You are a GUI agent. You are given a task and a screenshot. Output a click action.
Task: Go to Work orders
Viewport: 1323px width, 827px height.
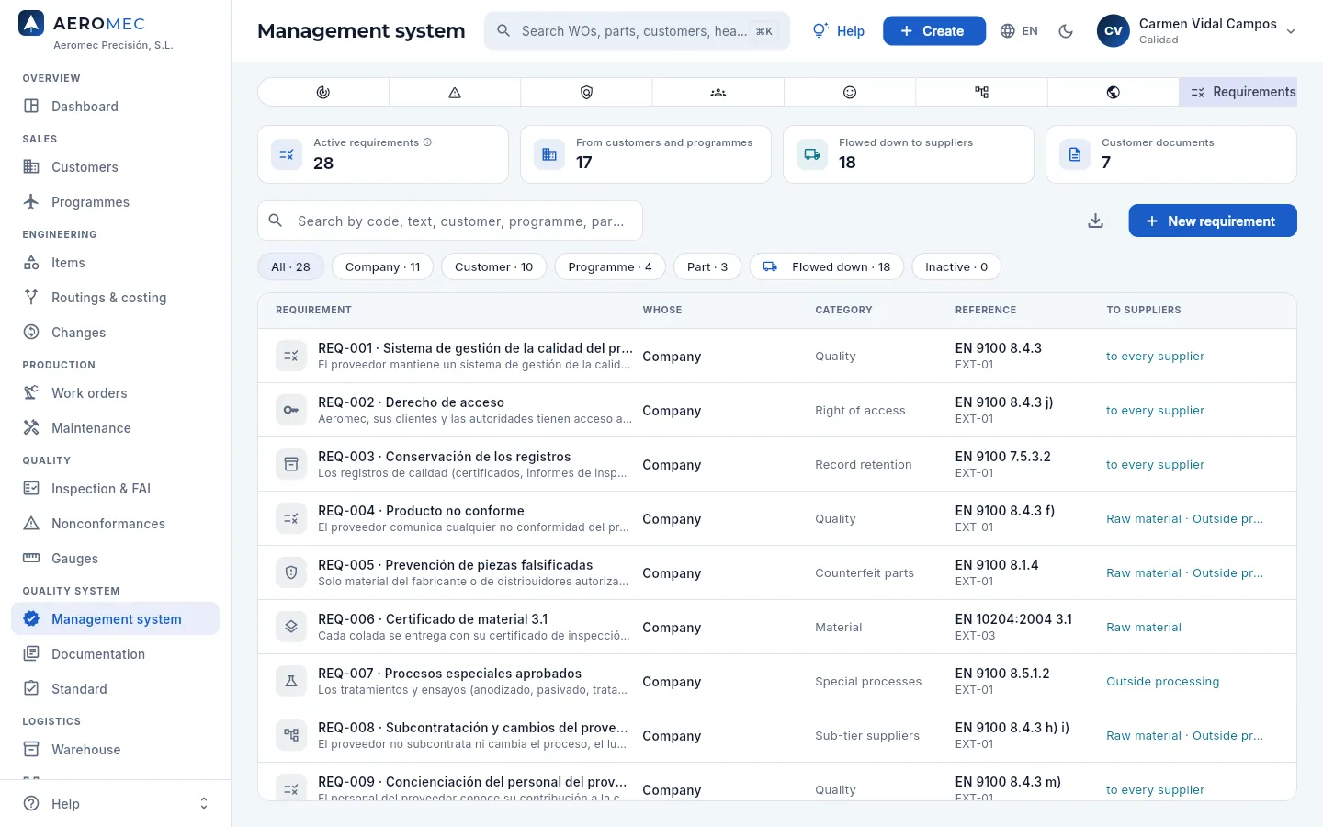[x=115, y=393]
